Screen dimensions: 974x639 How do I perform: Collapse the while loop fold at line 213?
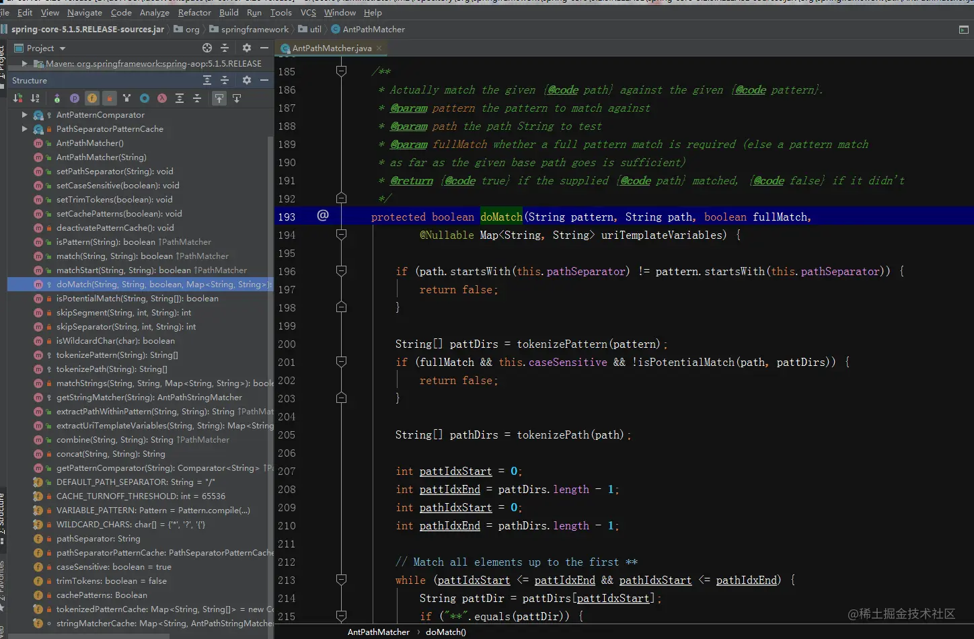click(x=341, y=579)
